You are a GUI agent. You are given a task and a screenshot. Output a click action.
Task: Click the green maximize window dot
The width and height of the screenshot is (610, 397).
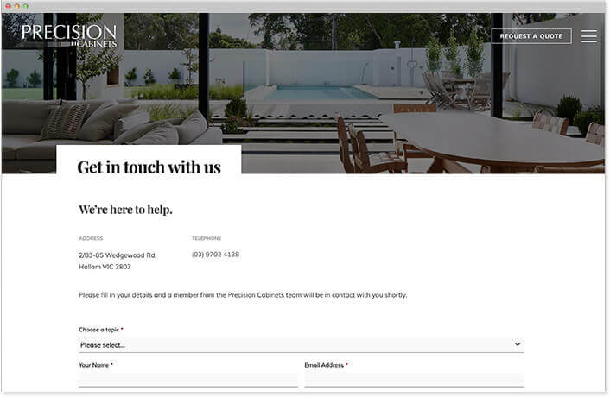(26, 6)
